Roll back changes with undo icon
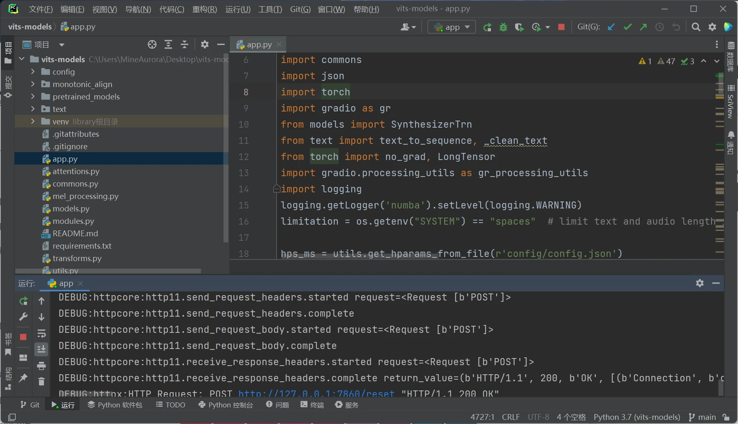The width and height of the screenshot is (738, 424). (x=676, y=27)
